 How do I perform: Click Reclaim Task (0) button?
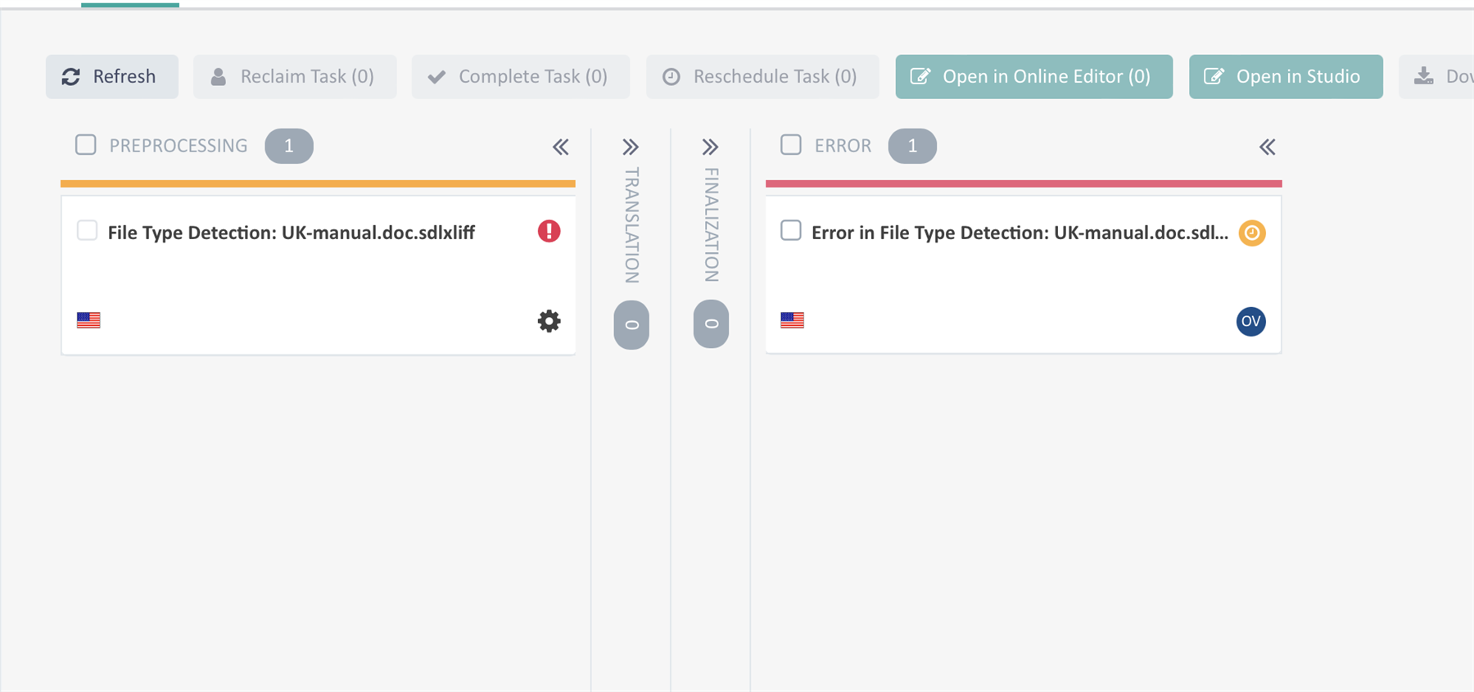point(295,77)
